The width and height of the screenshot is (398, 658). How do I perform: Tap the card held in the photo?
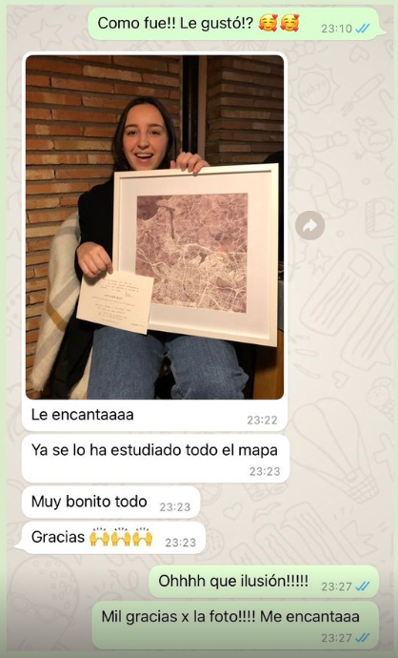point(115,301)
